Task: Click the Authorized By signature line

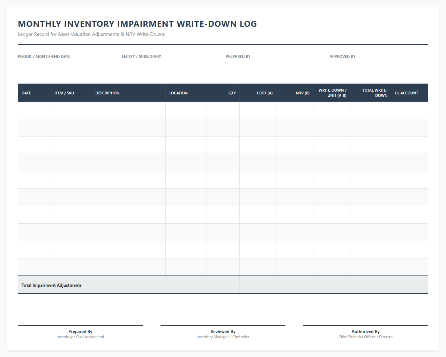Action: 365,325
